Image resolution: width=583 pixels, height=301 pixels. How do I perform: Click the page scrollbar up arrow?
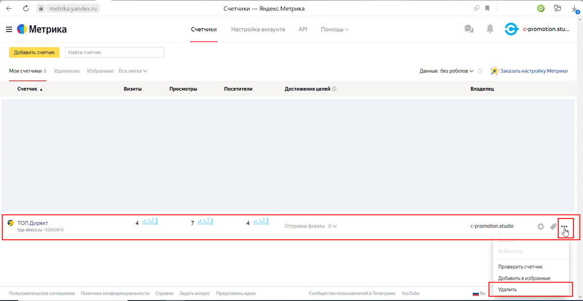pos(581,19)
